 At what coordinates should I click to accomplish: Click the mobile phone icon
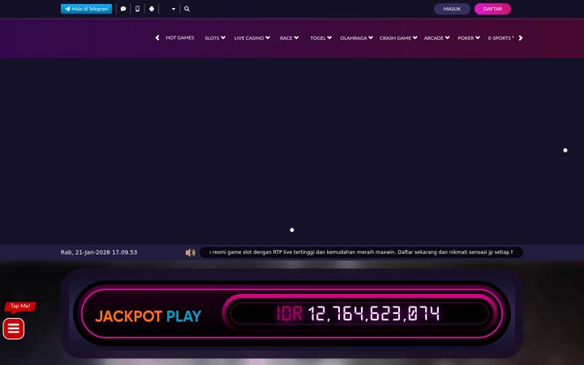point(137,9)
